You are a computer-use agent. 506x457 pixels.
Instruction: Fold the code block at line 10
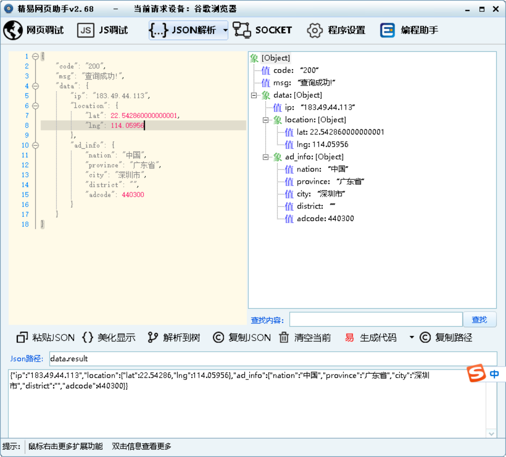35,145
